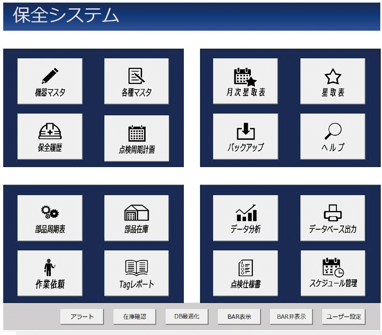Click the 保全システム title text
Image resolution: width=382 pixels, height=335 pixels.
(66, 15)
